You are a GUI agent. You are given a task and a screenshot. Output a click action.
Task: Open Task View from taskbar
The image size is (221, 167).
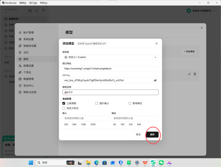pyautogui.click(x=80, y=163)
